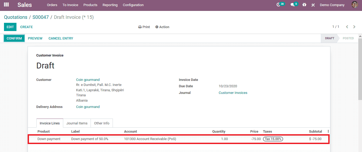Click pager text 1 / 1
This screenshot has width=362, height=152.
(336, 27)
